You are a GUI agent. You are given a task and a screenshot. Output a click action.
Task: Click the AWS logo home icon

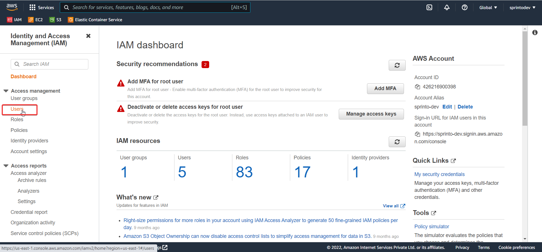coord(12,7)
